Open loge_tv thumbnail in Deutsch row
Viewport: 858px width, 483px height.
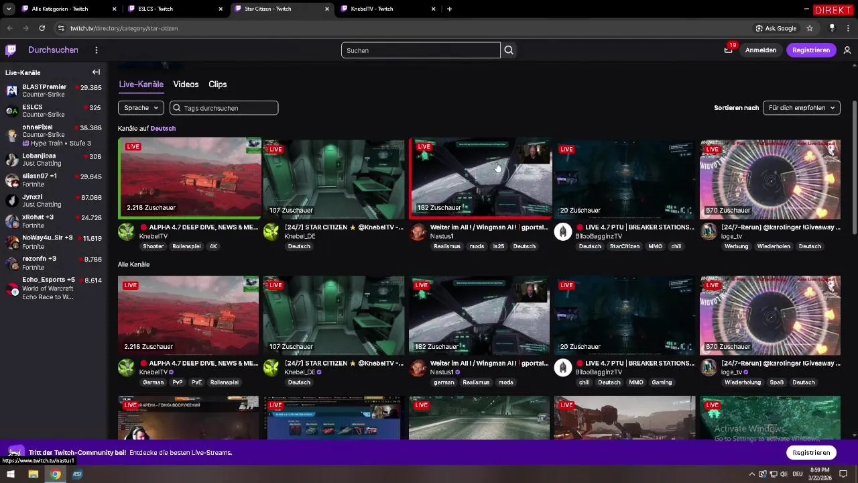[770, 179]
